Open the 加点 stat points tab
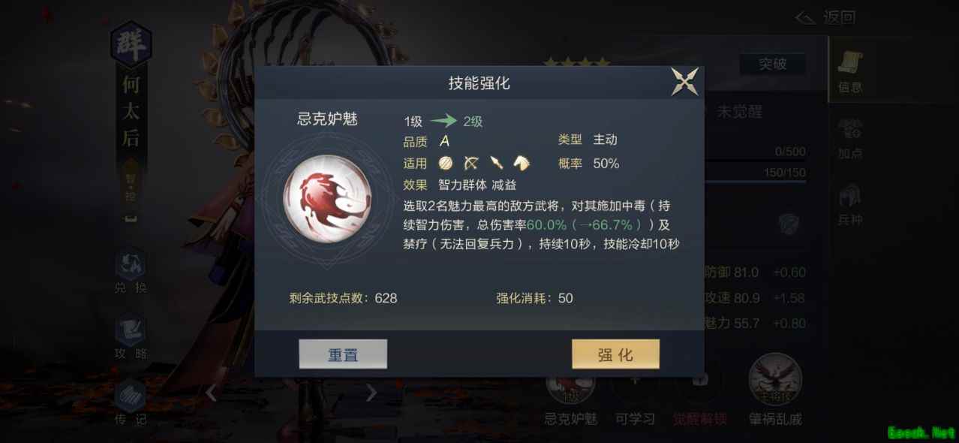This screenshot has width=959, height=443. click(849, 138)
